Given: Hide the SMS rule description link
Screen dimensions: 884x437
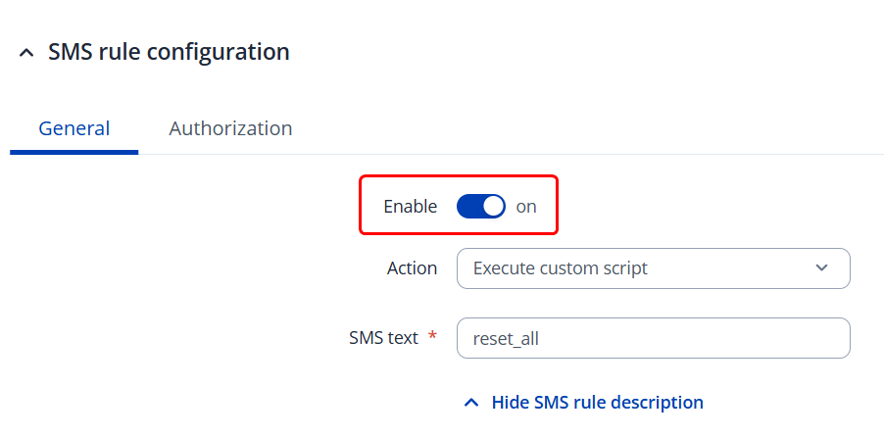Looking at the screenshot, I should (597, 403).
